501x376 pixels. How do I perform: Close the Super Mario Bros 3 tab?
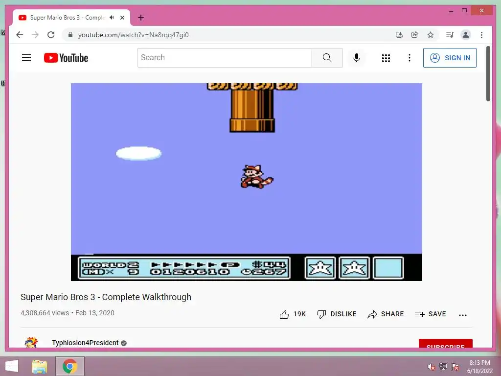click(x=122, y=18)
